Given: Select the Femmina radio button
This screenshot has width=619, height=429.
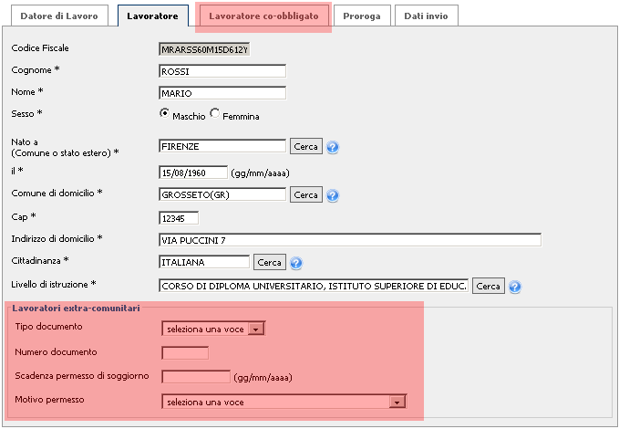Looking at the screenshot, I should pyautogui.click(x=215, y=113).
